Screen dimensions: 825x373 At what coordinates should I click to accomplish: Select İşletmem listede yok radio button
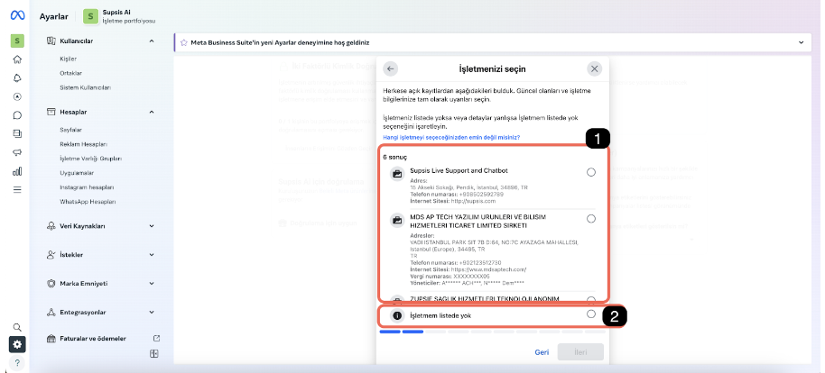pyautogui.click(x=591, y=314)
